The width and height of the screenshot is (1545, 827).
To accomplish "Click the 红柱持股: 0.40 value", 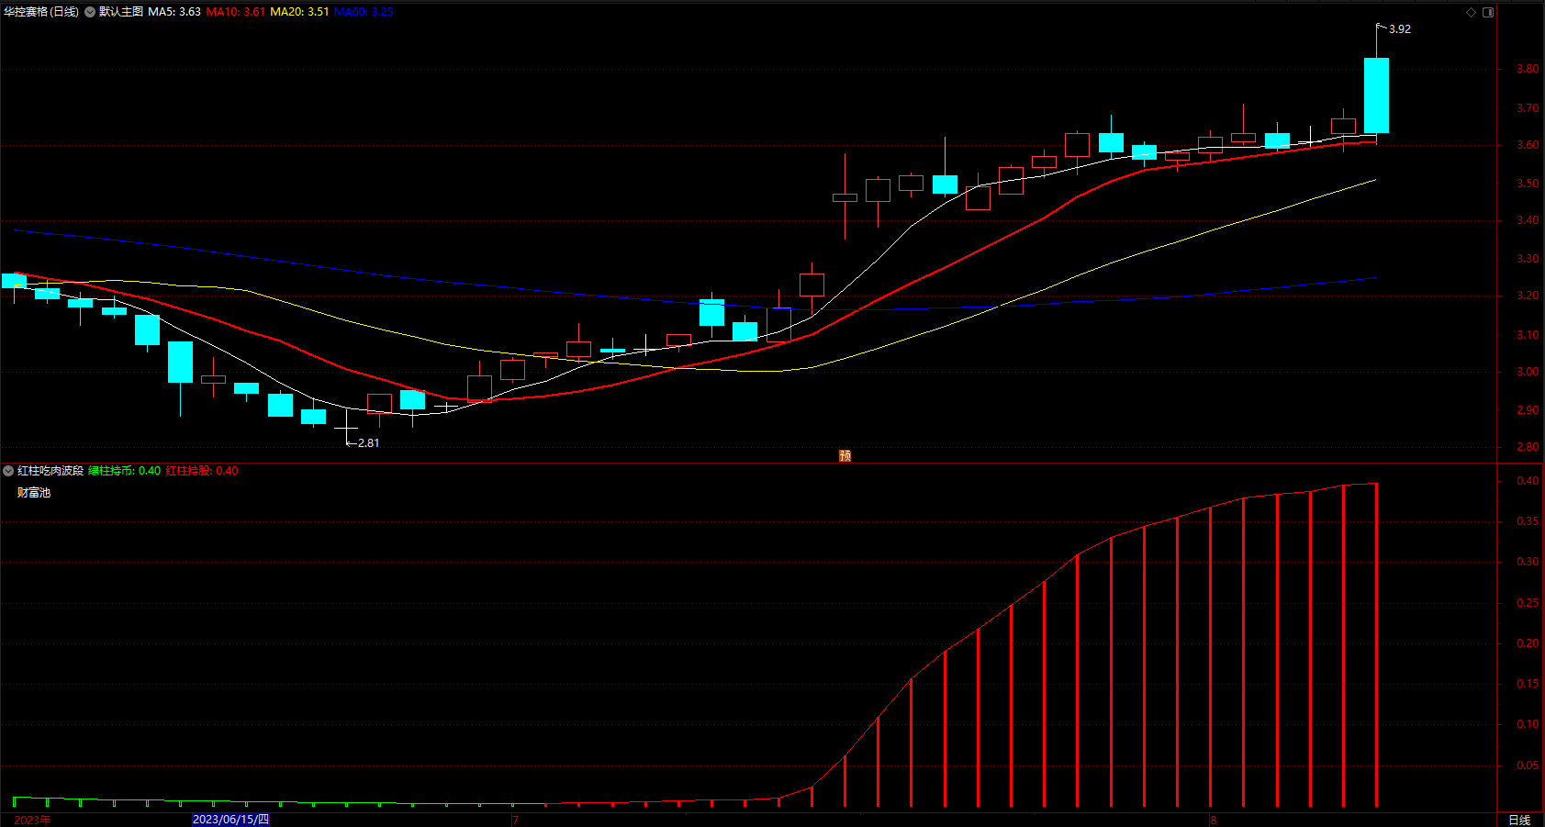I will [202, 471].
